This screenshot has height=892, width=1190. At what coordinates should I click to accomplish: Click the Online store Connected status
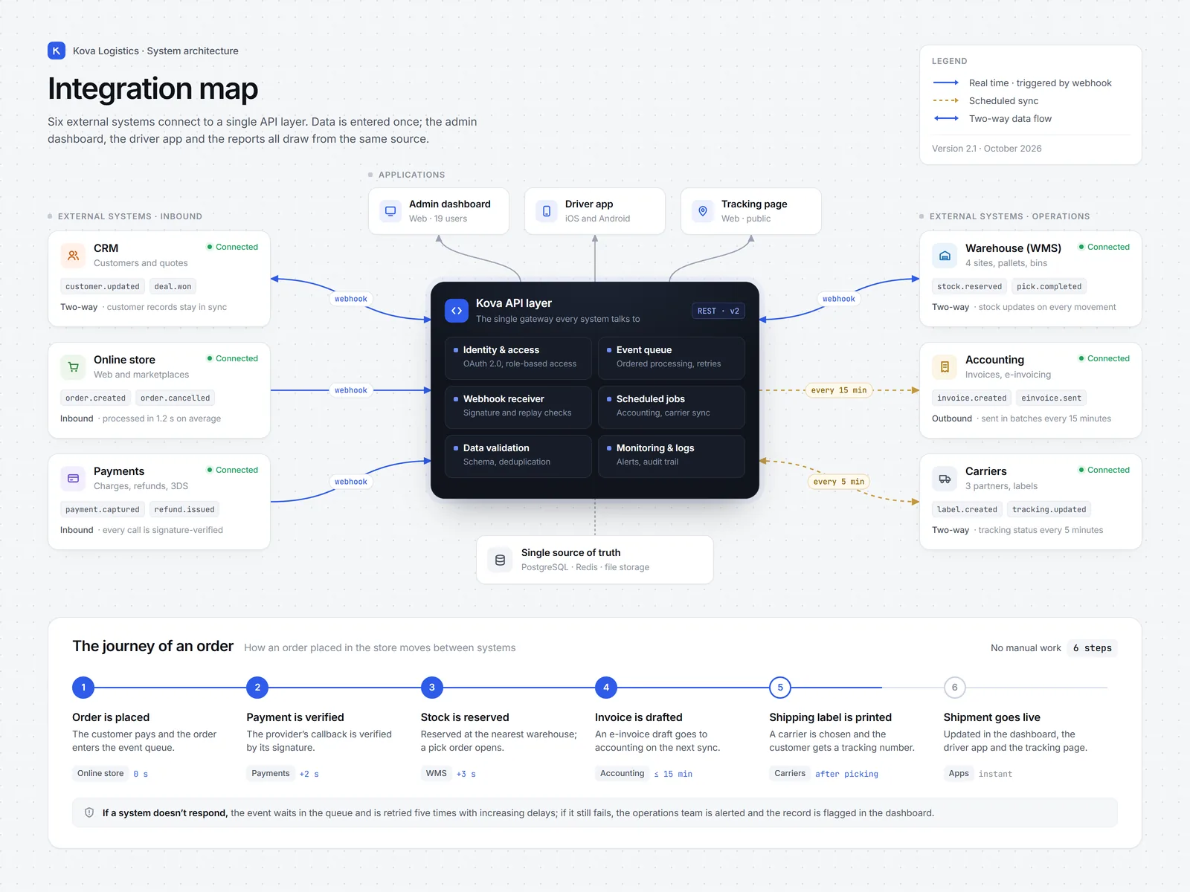click(x=233, y=358)
